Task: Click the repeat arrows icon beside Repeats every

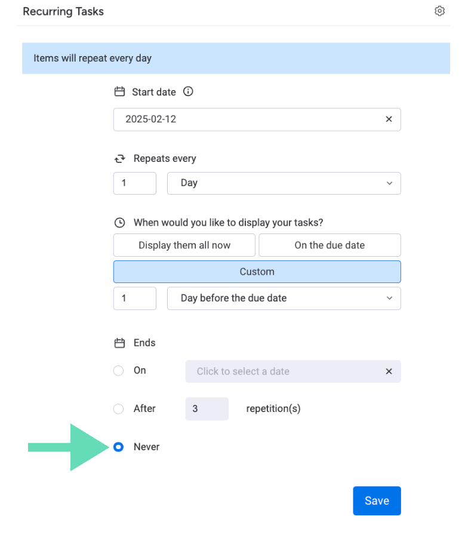Action: coord(120,158)
